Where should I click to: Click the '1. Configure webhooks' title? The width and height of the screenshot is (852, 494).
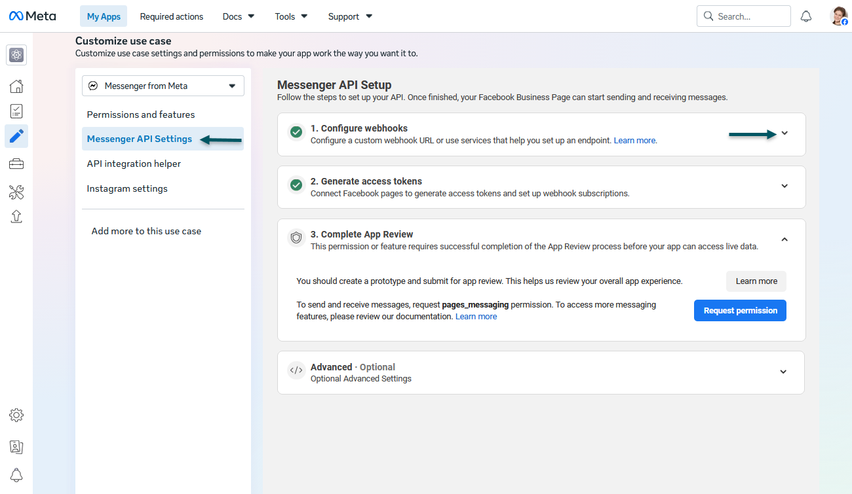coord(359,128)
